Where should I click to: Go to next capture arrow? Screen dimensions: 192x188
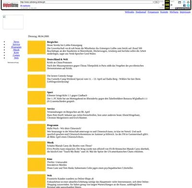(x=172, y=5)
